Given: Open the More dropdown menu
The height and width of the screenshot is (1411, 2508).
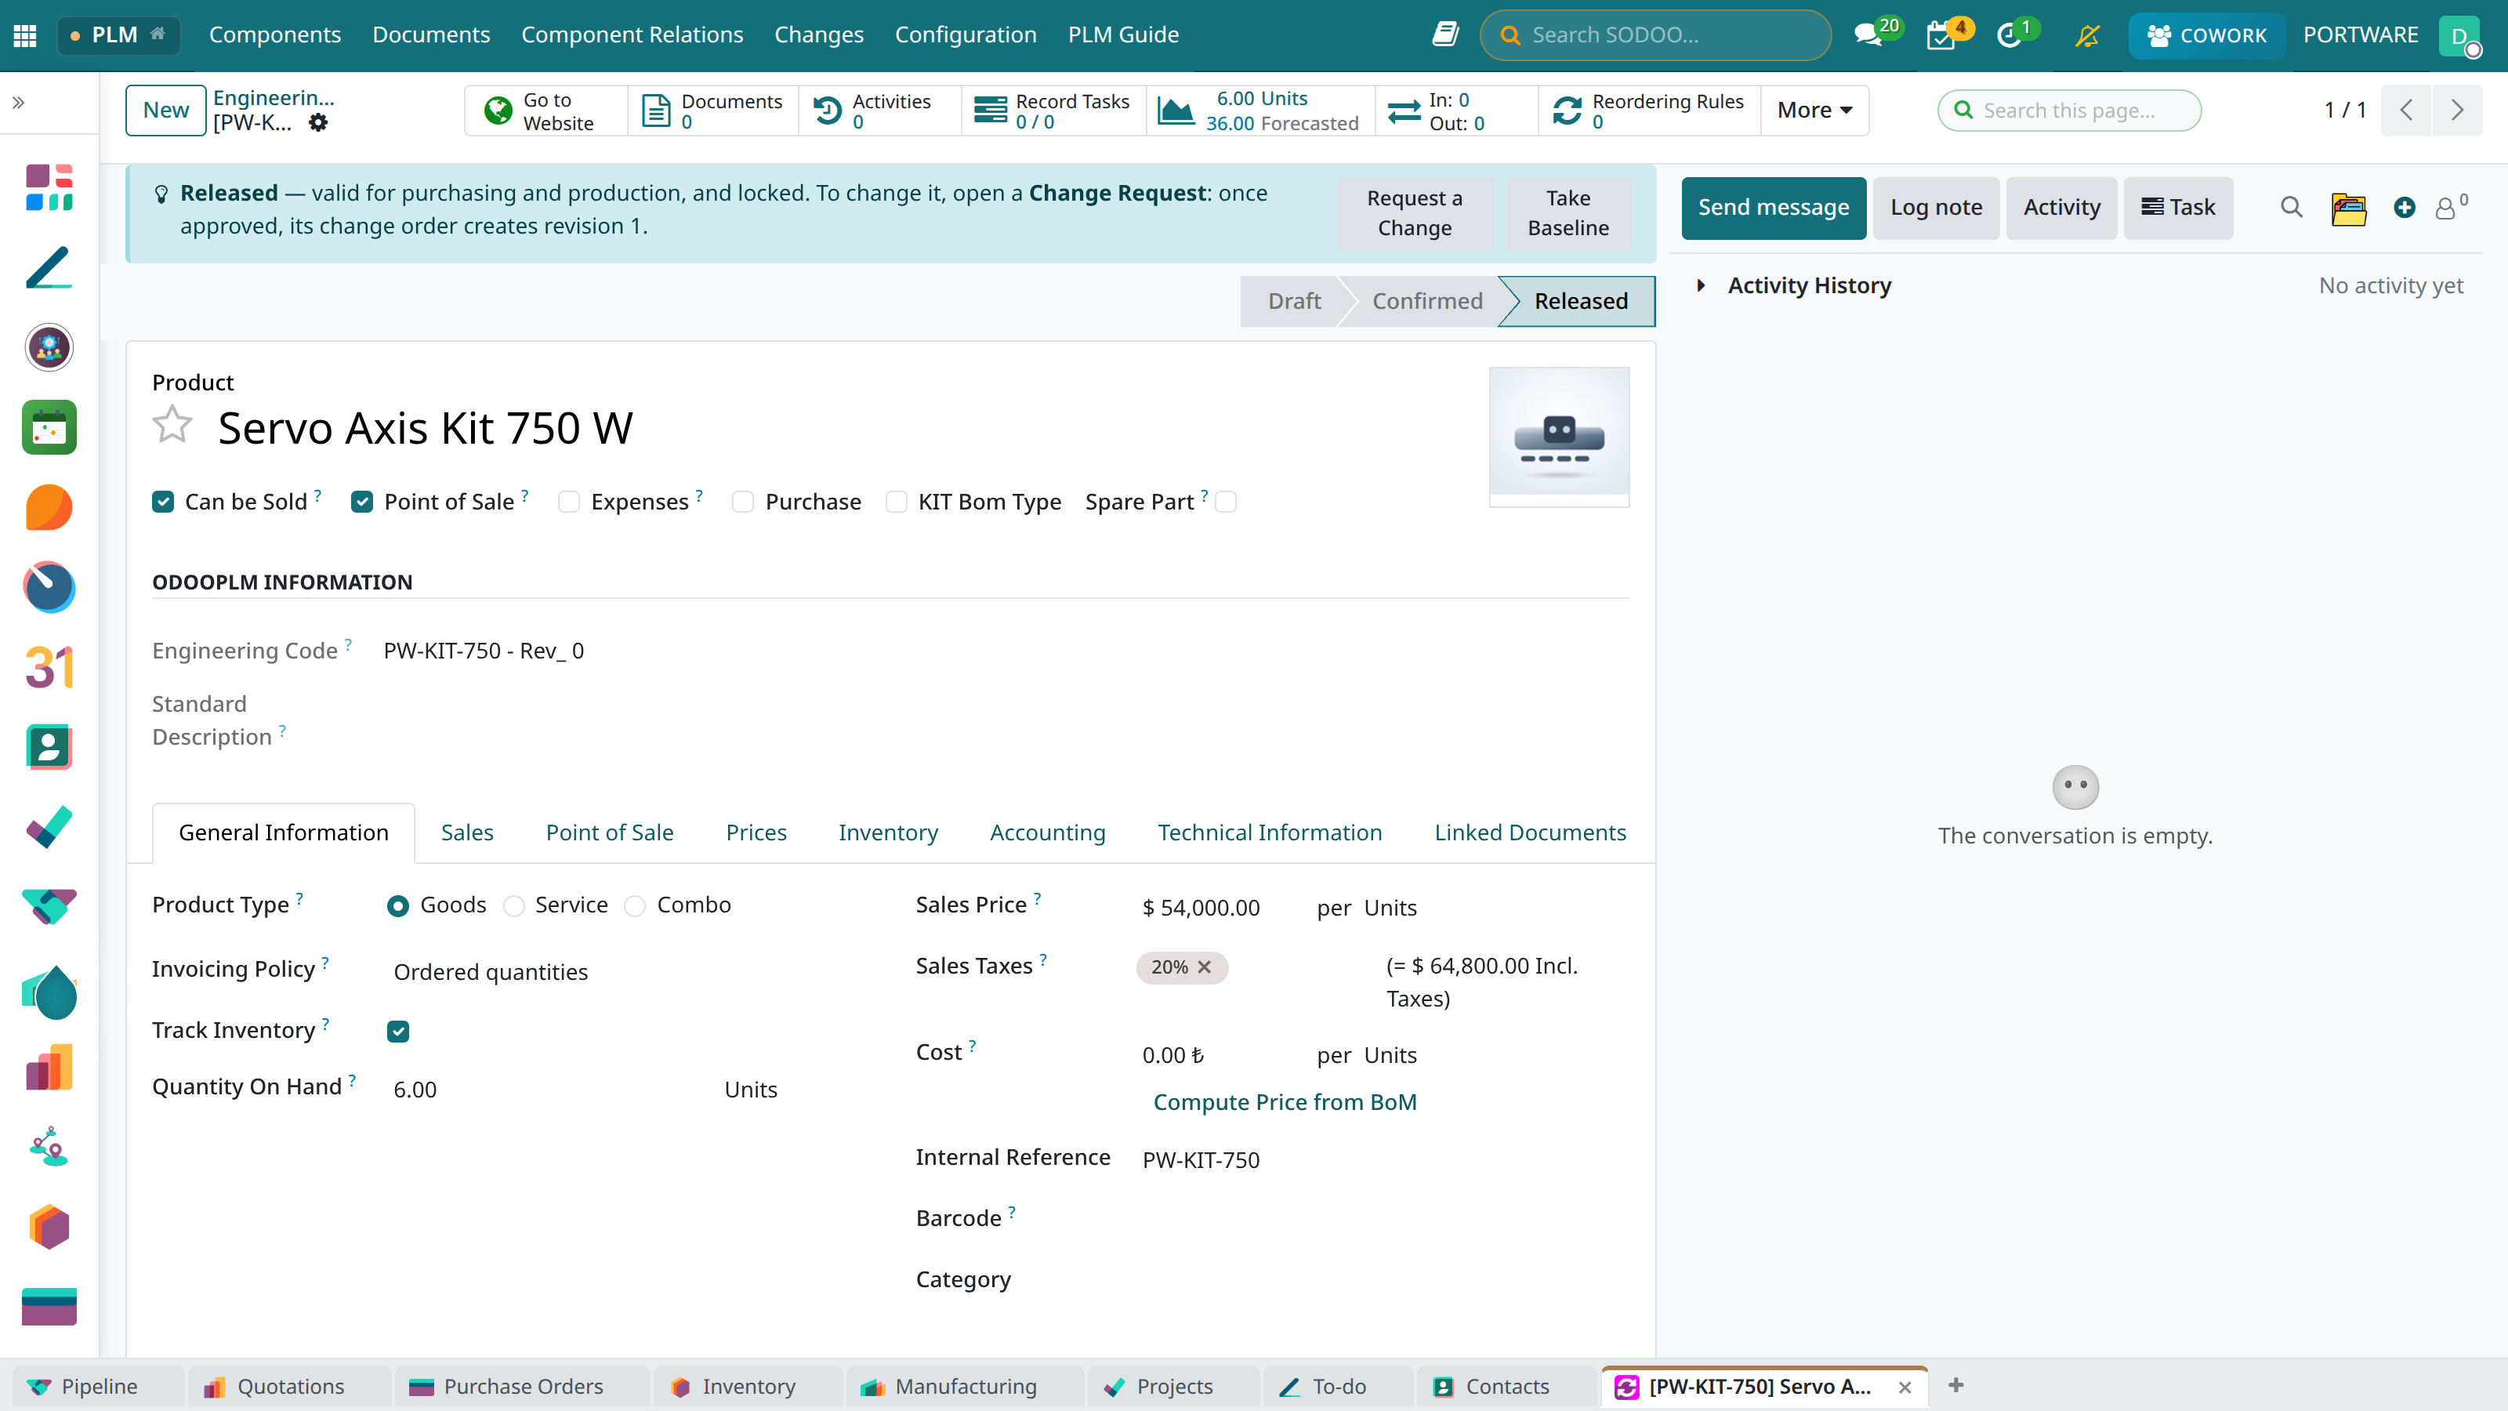Looking at the screenshot, I should [x=1814, y=110].
